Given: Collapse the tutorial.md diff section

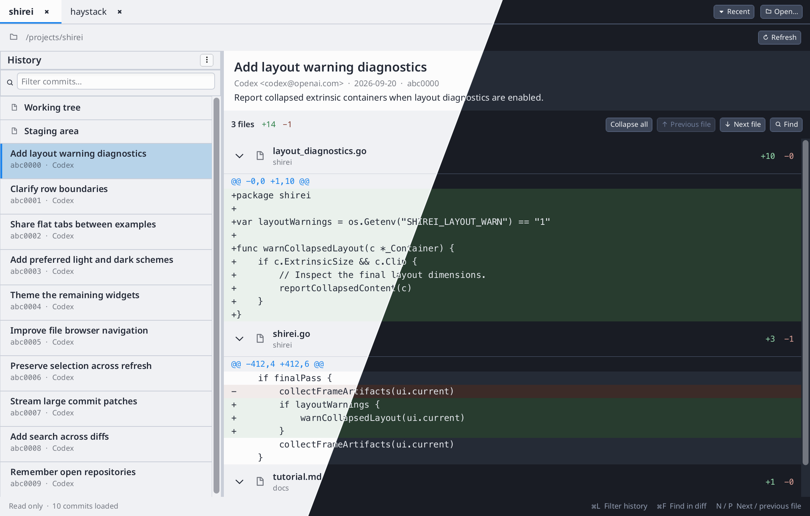Looking at the screenshot, I should point(239,481).
